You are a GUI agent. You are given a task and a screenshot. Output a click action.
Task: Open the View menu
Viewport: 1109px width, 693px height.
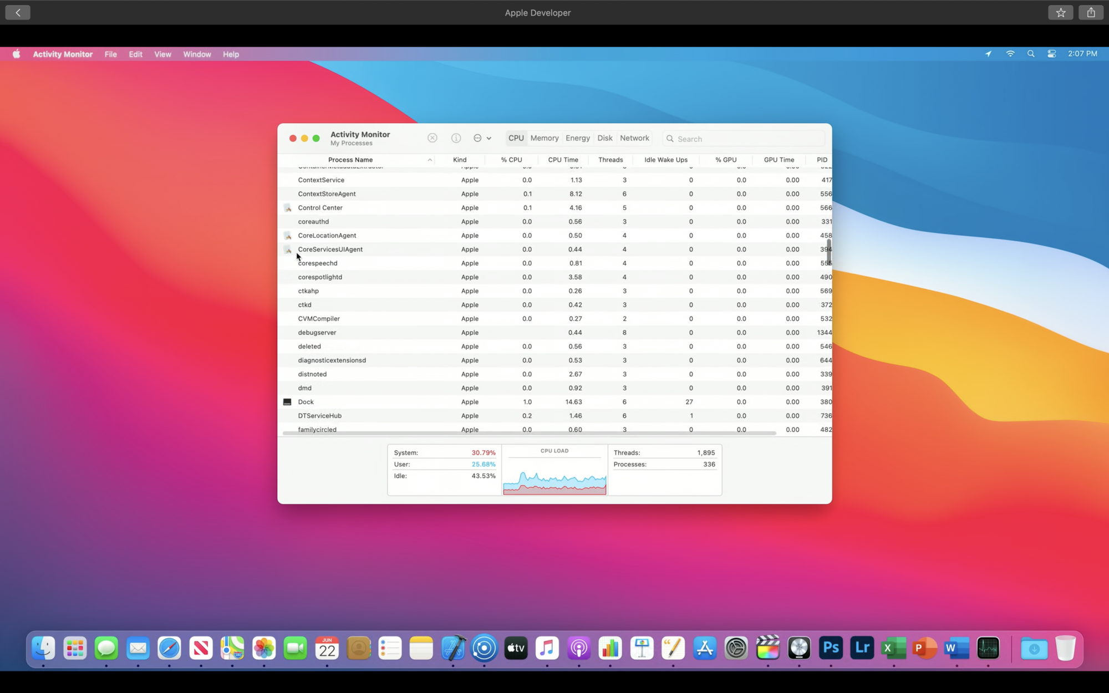(162, 54)
